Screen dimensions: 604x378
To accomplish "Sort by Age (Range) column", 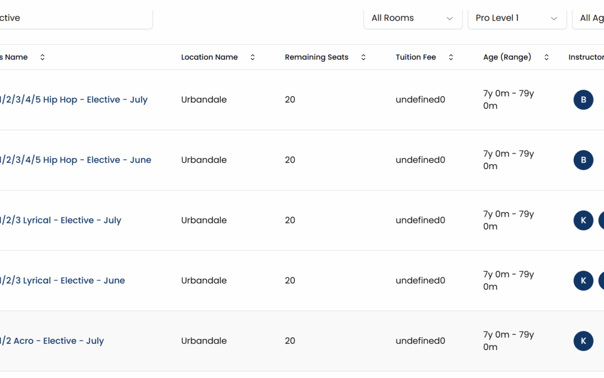I will 546,57.
